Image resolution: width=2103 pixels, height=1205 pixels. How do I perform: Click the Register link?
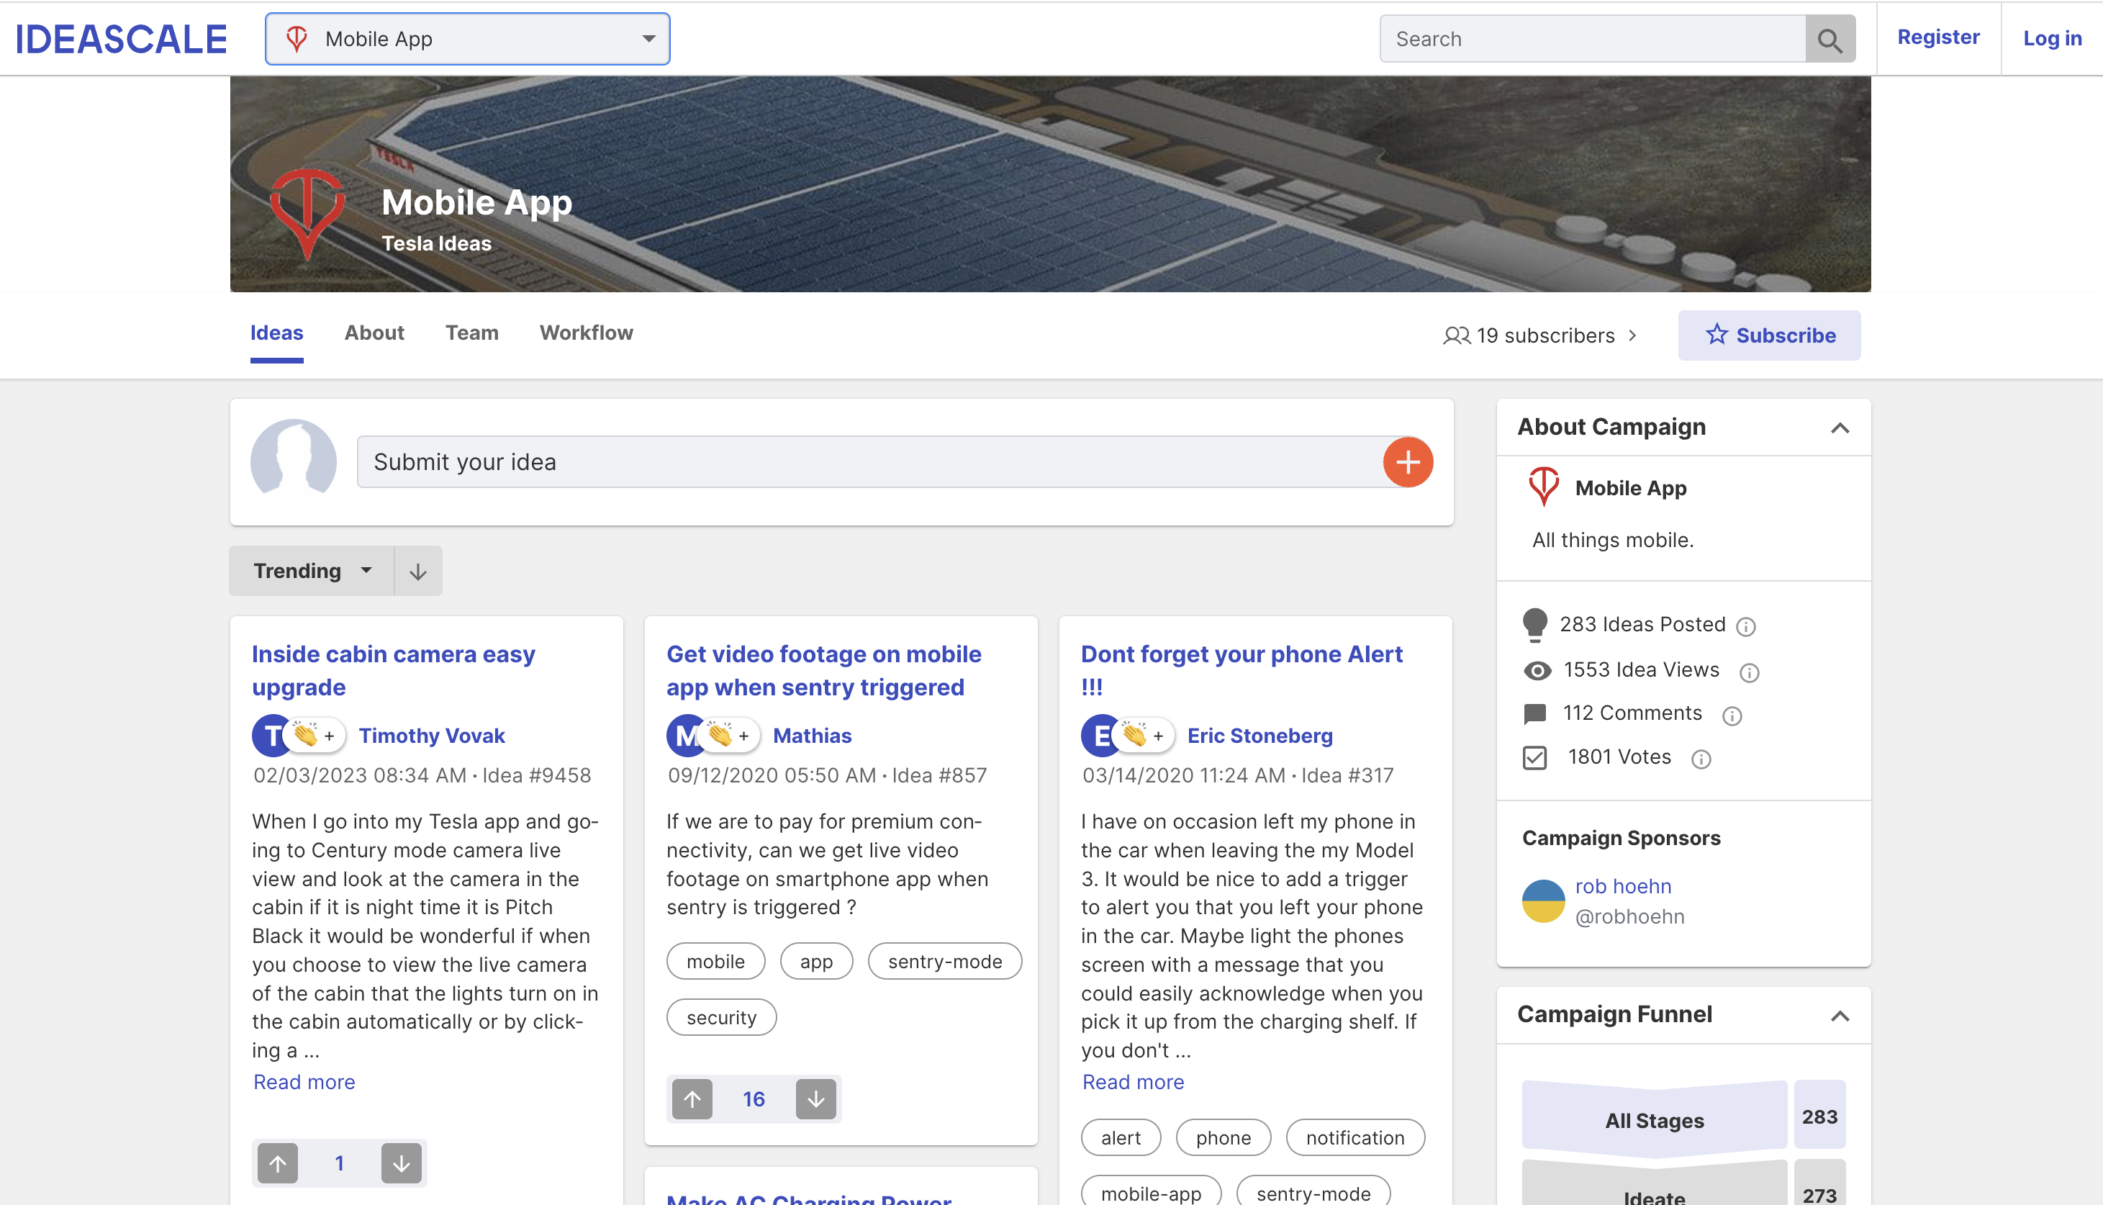(1937, 37)
